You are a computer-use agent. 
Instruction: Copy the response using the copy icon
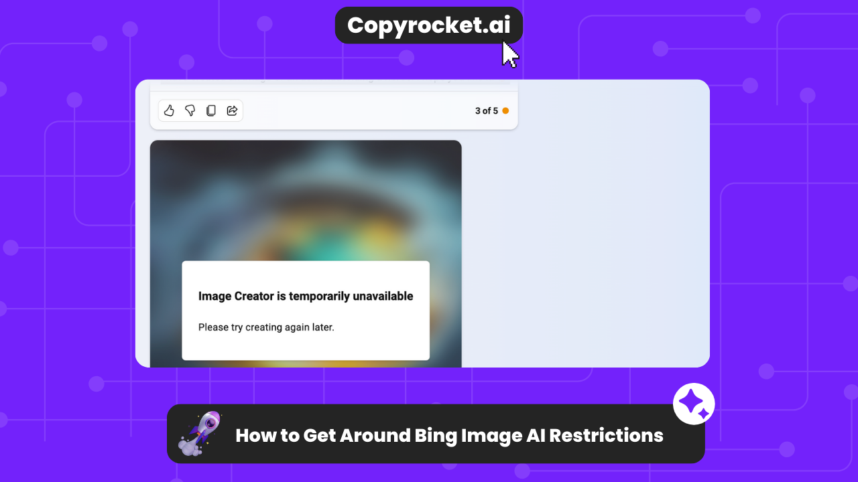tap(210, 110)
